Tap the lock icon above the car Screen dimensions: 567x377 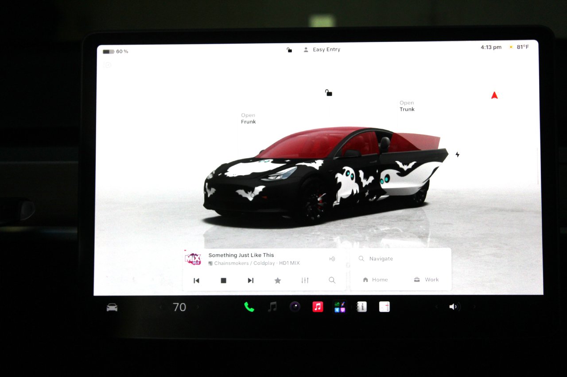pyautogui.click(x=329, y=93)
